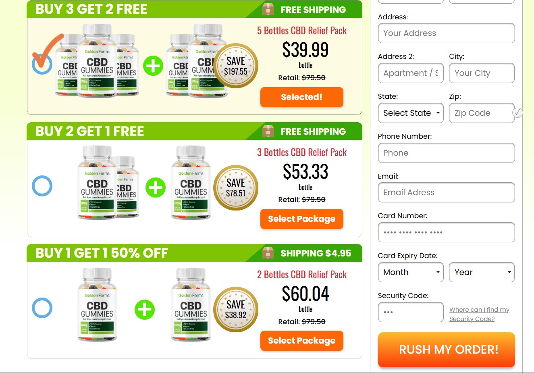Click the Email Adress input field
This screenshot has height=373, width=534.
[x=447, y=192]
